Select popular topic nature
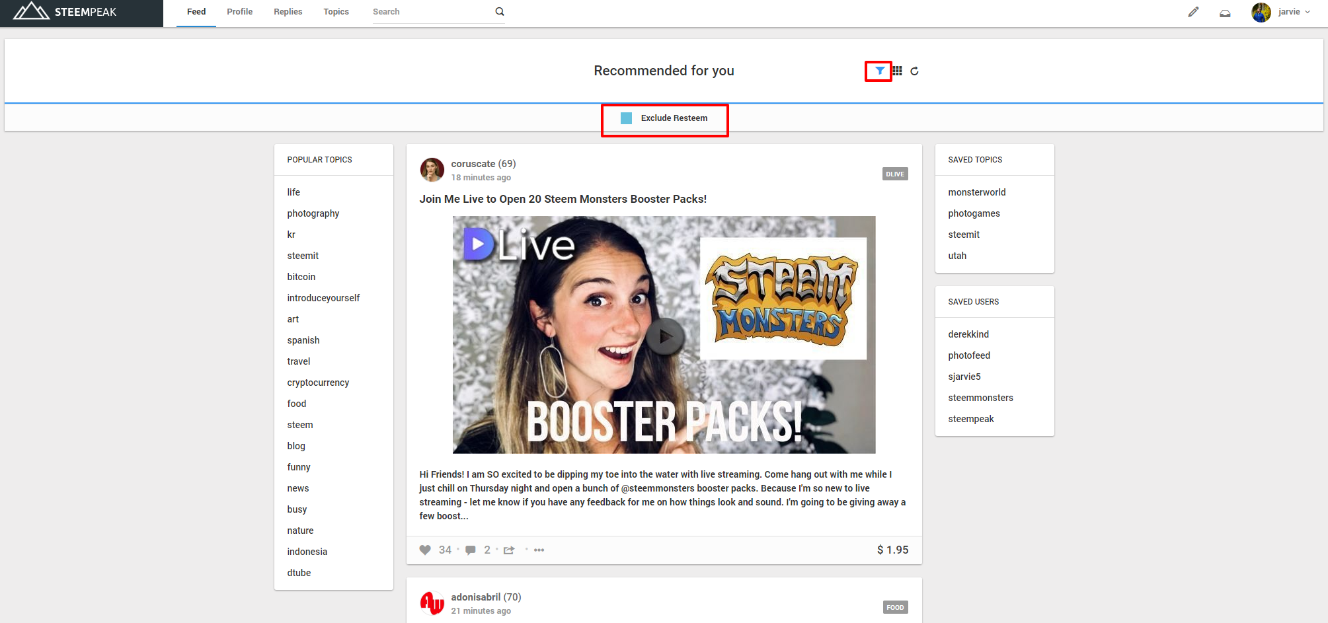This screenshot has width=1328, height=623. (x=300, y=531)
